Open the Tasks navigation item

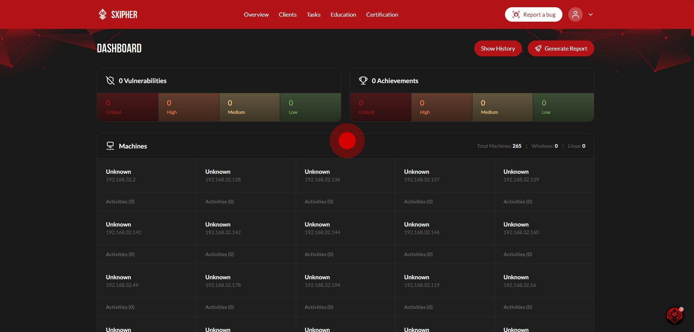click(313, 14)
